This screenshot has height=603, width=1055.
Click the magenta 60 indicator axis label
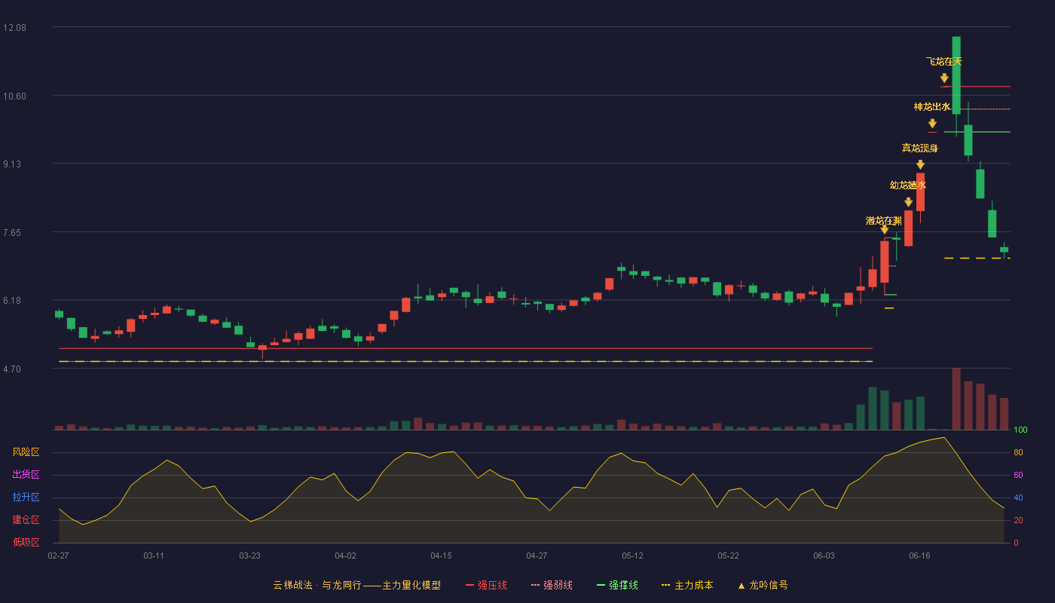[x=1017, y=475]
